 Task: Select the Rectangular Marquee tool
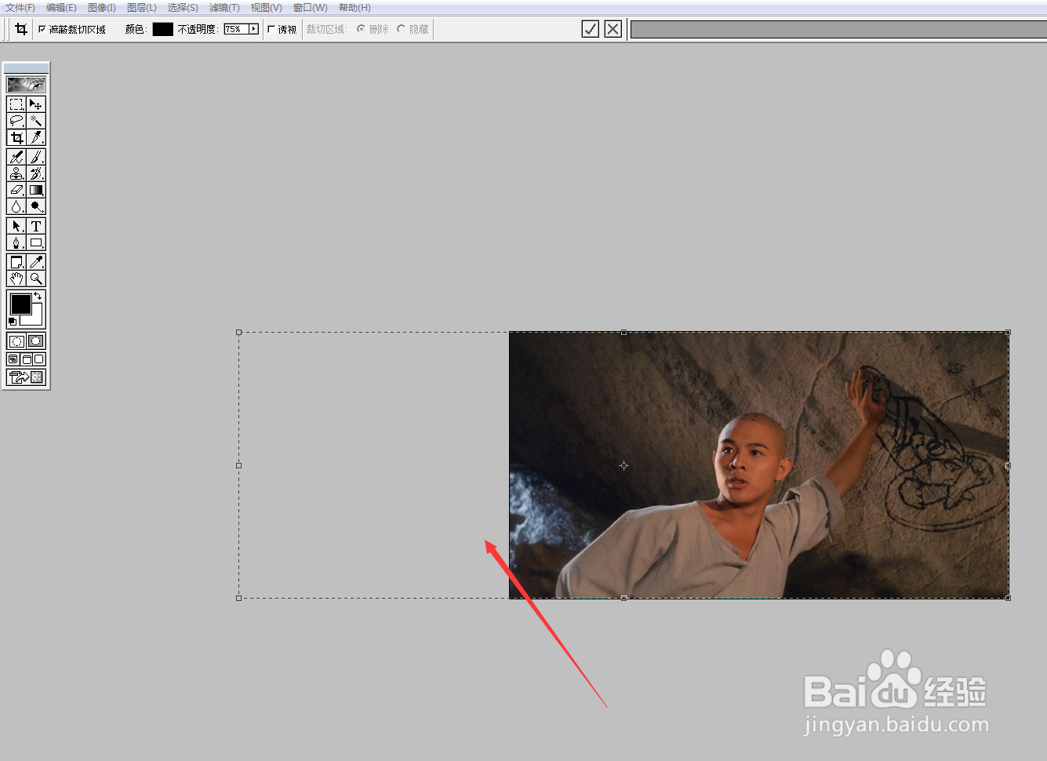click(x=16, y=104)
